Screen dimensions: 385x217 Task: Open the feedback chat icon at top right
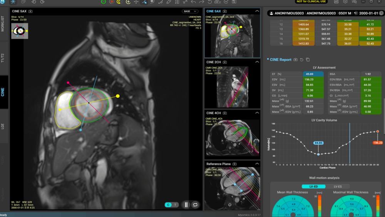(x=354, y=2)
